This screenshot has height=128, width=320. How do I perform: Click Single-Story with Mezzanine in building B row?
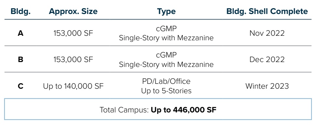pos(166,64)
